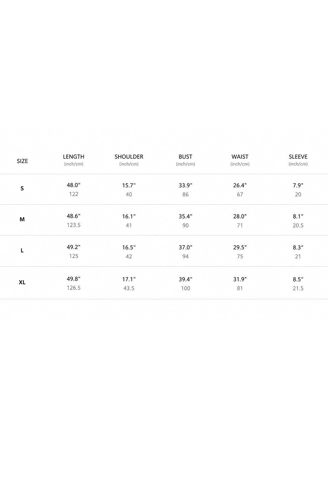
Task: Click the SHOULDER column header
Action: pyautogui.click(x=129, y=157)
